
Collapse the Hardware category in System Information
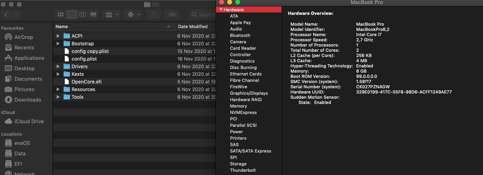tap(221, 10)
